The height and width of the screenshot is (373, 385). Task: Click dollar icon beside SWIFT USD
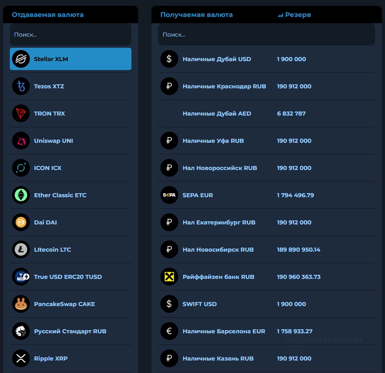coord(169,304)
